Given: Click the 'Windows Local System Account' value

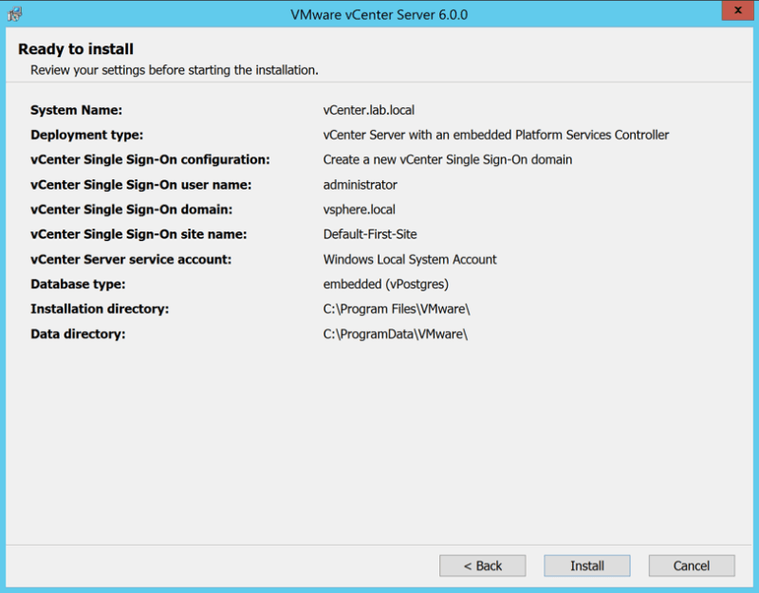Looking at the screenshot, I should click(409, 259).
